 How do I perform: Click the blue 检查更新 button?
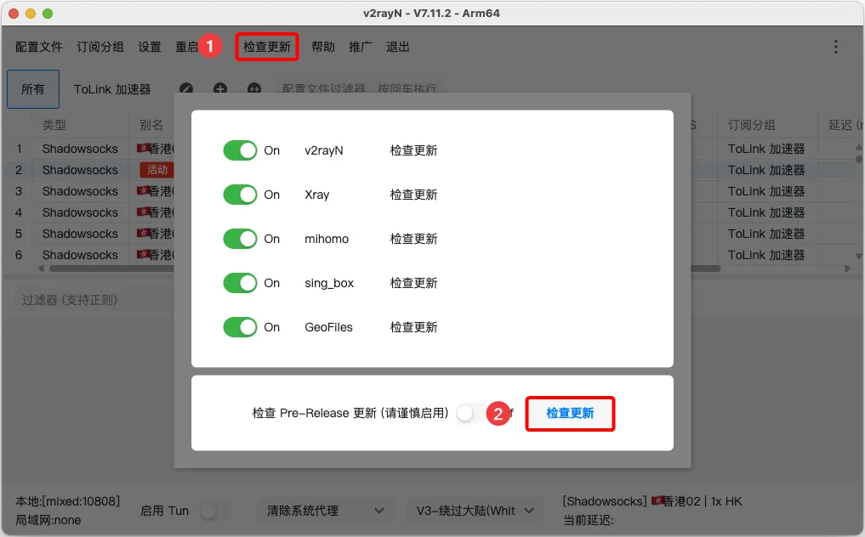(x=570, y=414)
